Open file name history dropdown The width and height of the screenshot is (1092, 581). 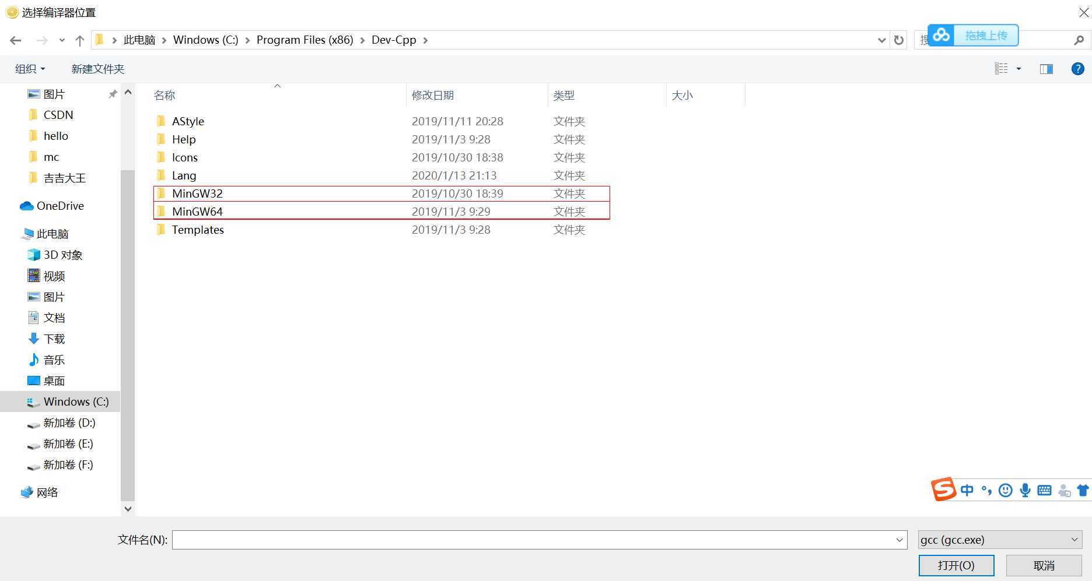[x=900, y=540]
